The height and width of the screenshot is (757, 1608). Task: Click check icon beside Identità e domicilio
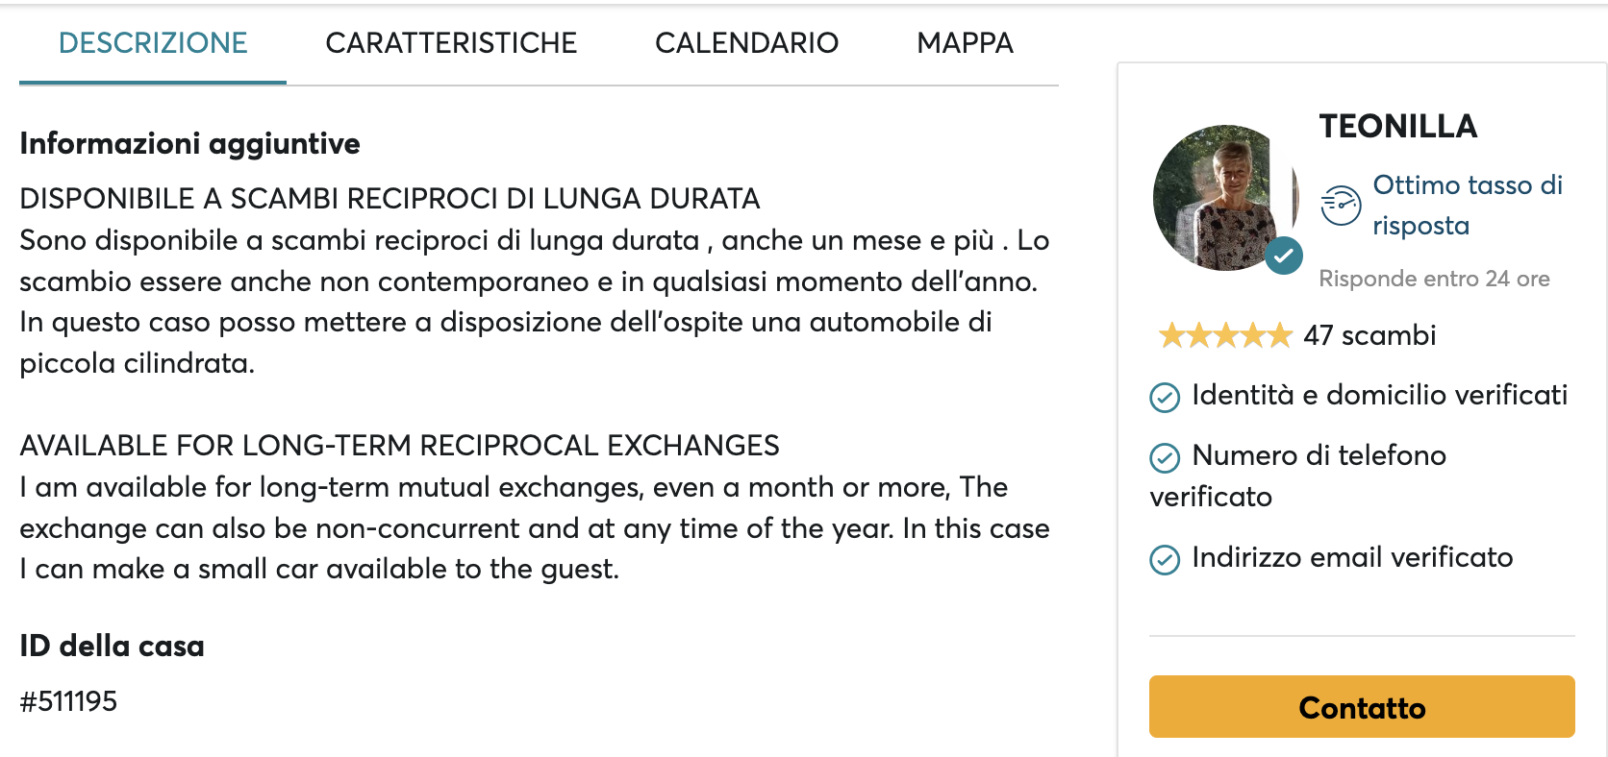pyautogui.click(x=1165, y=397)
